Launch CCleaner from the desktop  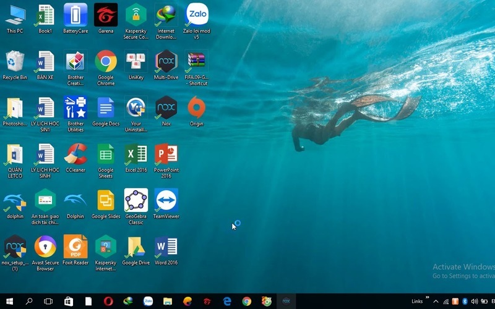coord(75,158)
